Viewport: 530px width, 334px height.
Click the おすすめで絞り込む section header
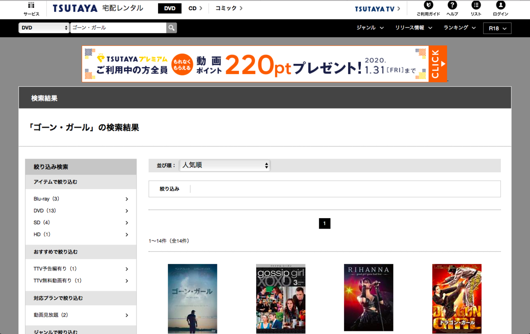tap(81, 252)
